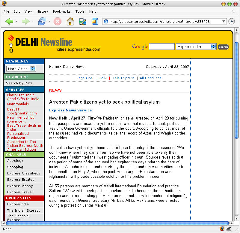Click the loading throbber icon
The image size is (240, 233).
(233, 11)
